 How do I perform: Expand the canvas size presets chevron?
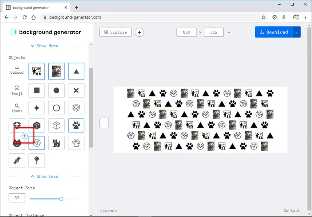point(229,32)
